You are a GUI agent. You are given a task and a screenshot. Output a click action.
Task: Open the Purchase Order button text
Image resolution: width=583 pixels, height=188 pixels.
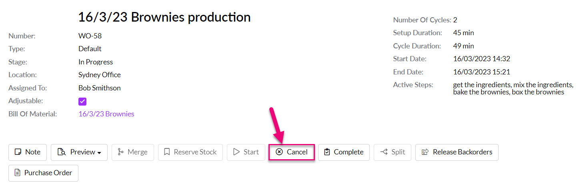[x=48, y=173]
